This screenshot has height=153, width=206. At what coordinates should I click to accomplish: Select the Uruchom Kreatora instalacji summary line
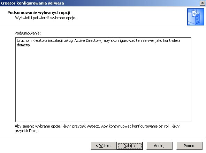pyautogui.click(x=99, y=43)
